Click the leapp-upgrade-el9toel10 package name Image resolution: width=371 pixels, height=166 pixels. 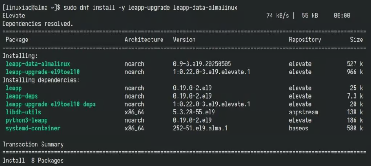[x=44, y=72]
